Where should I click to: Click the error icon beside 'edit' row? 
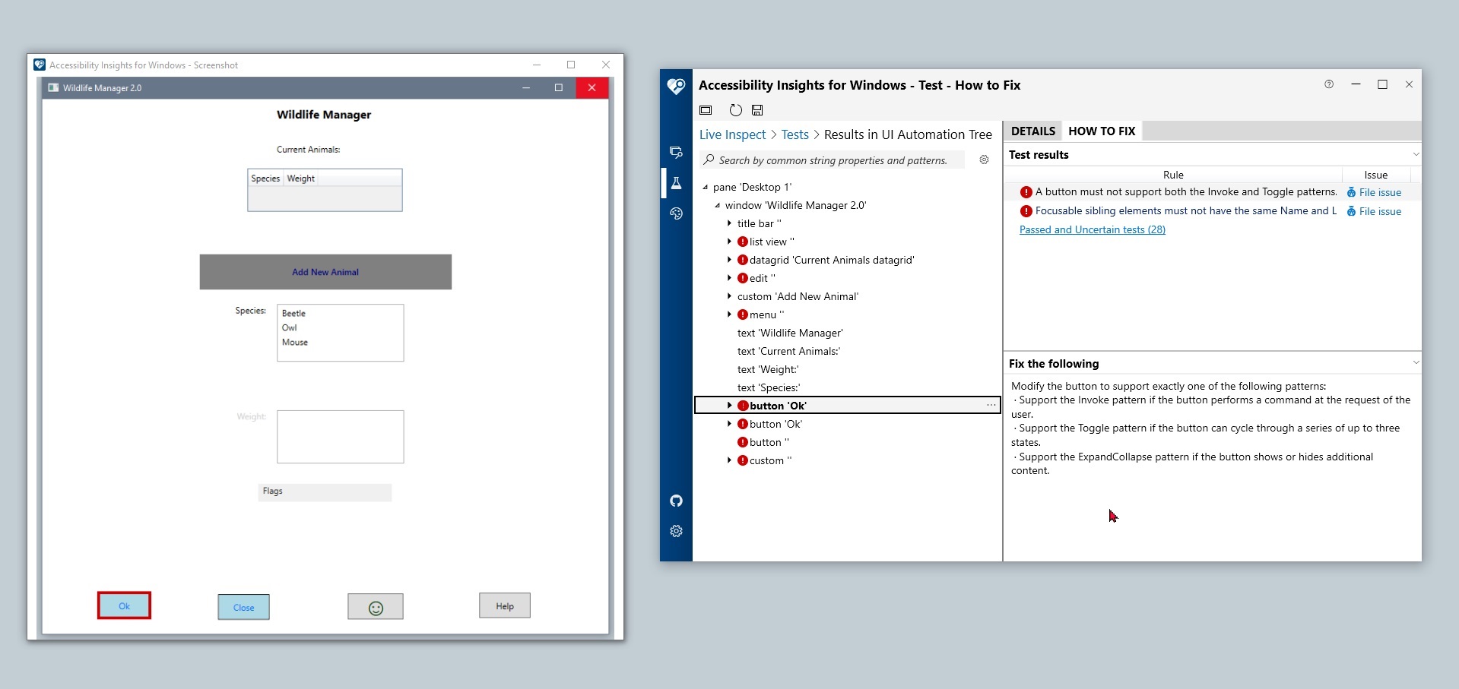pos(743,278)
